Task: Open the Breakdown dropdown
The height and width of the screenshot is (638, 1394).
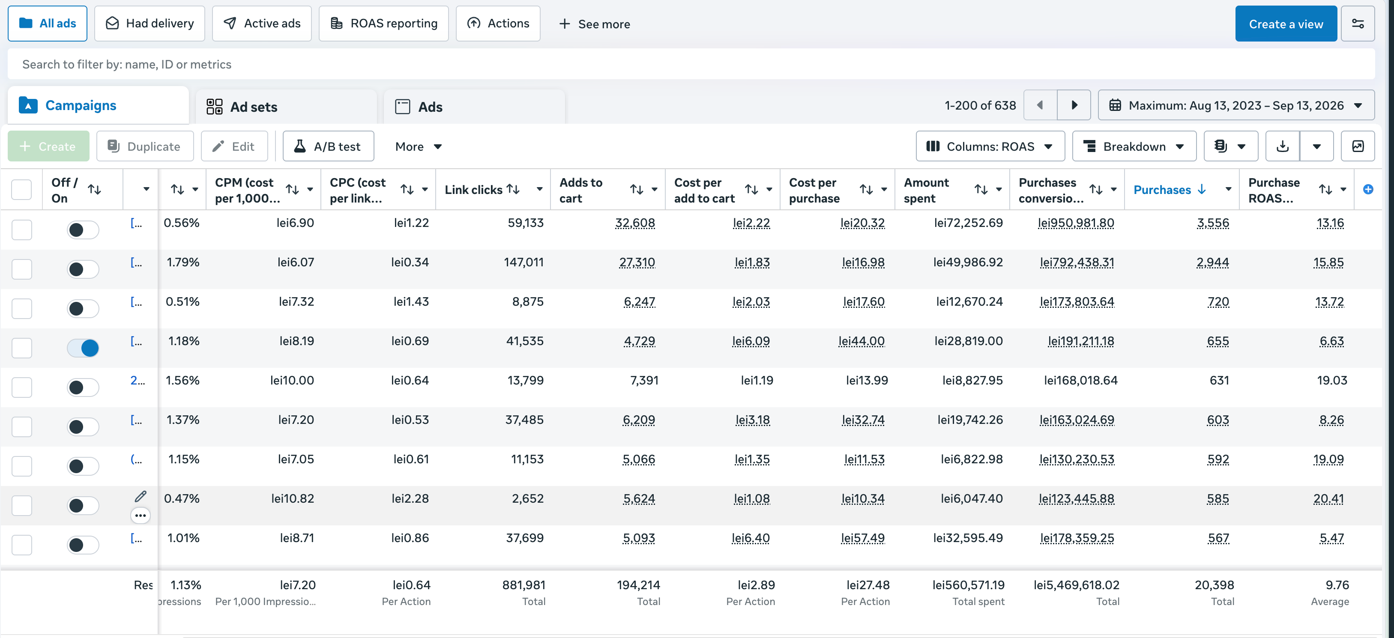Action: (x=1134, y=146)
